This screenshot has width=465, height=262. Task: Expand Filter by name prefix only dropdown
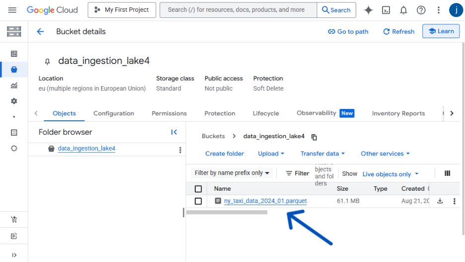point(232,173)
